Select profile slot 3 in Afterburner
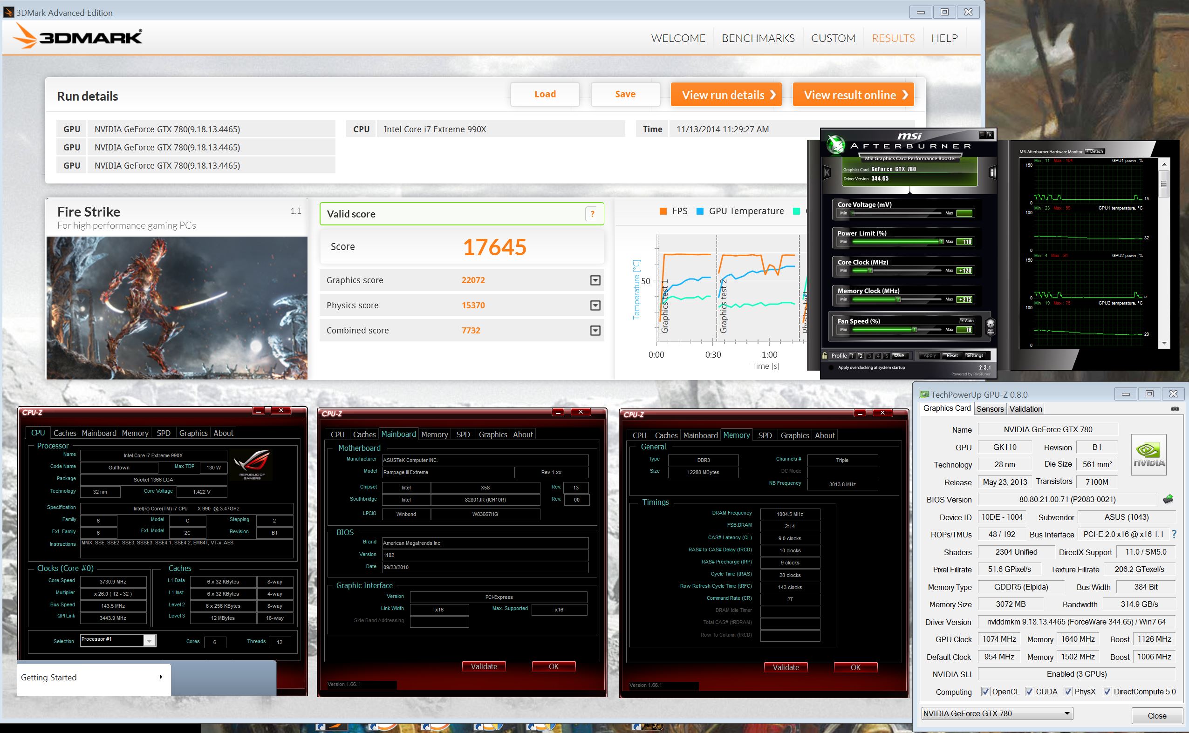Screen dimensions: 1189x733 (x=869, y=356)
